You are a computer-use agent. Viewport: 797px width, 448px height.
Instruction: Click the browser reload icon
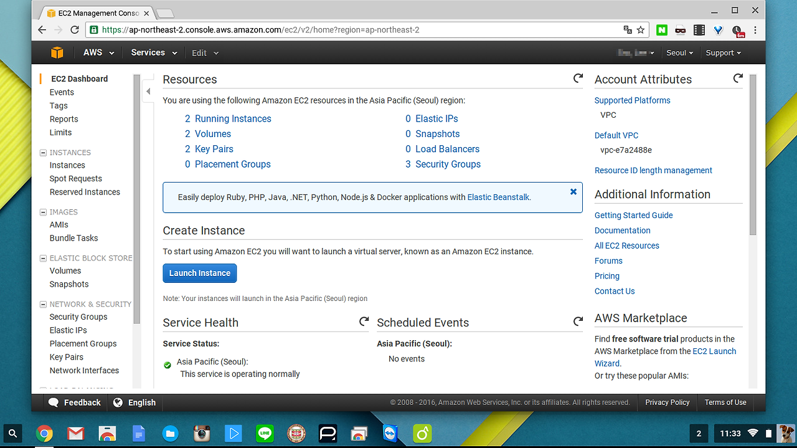click(x=75, y=30)
